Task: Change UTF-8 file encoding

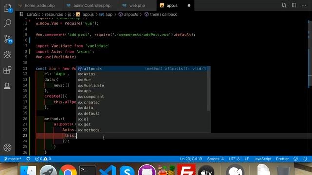Action: [x=234, y=159]
